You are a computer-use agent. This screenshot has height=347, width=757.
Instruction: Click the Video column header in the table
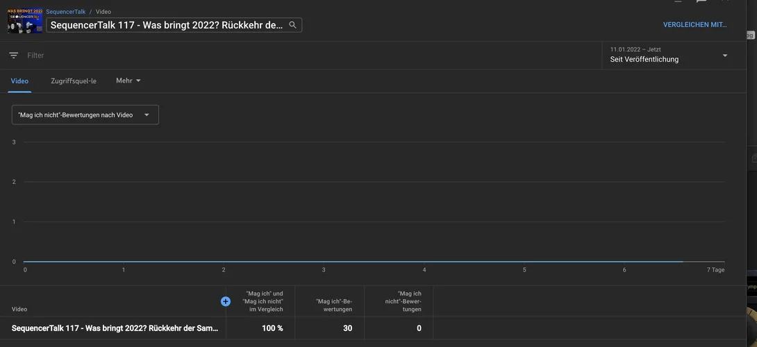pyautogui.click(x=19, y=309)
